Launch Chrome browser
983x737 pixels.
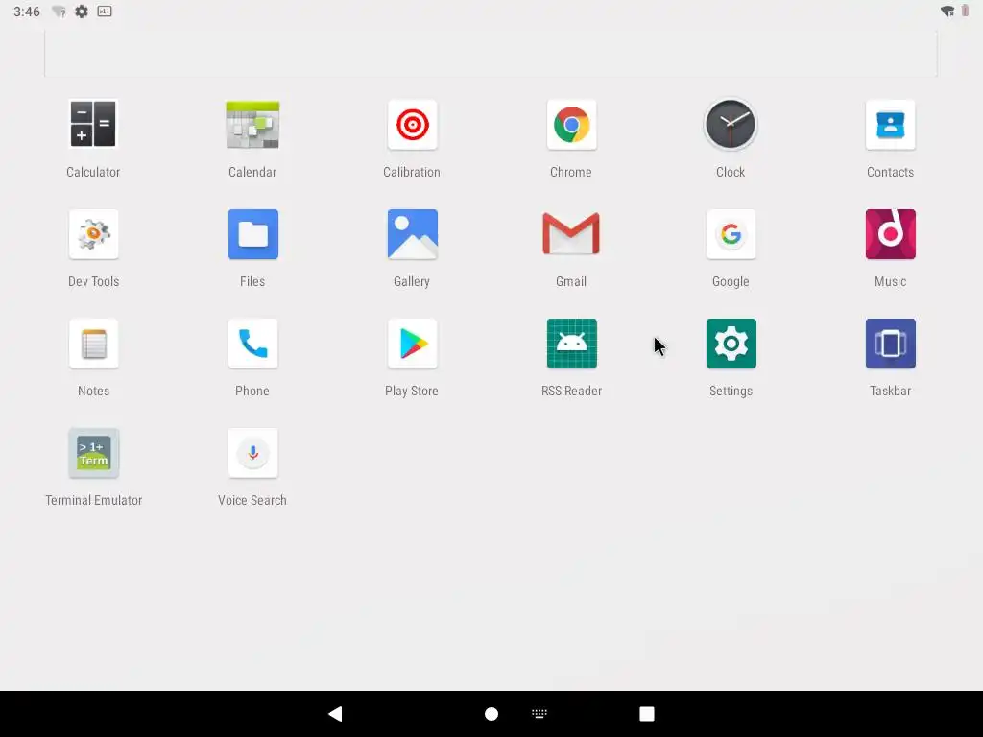[571, 124]
